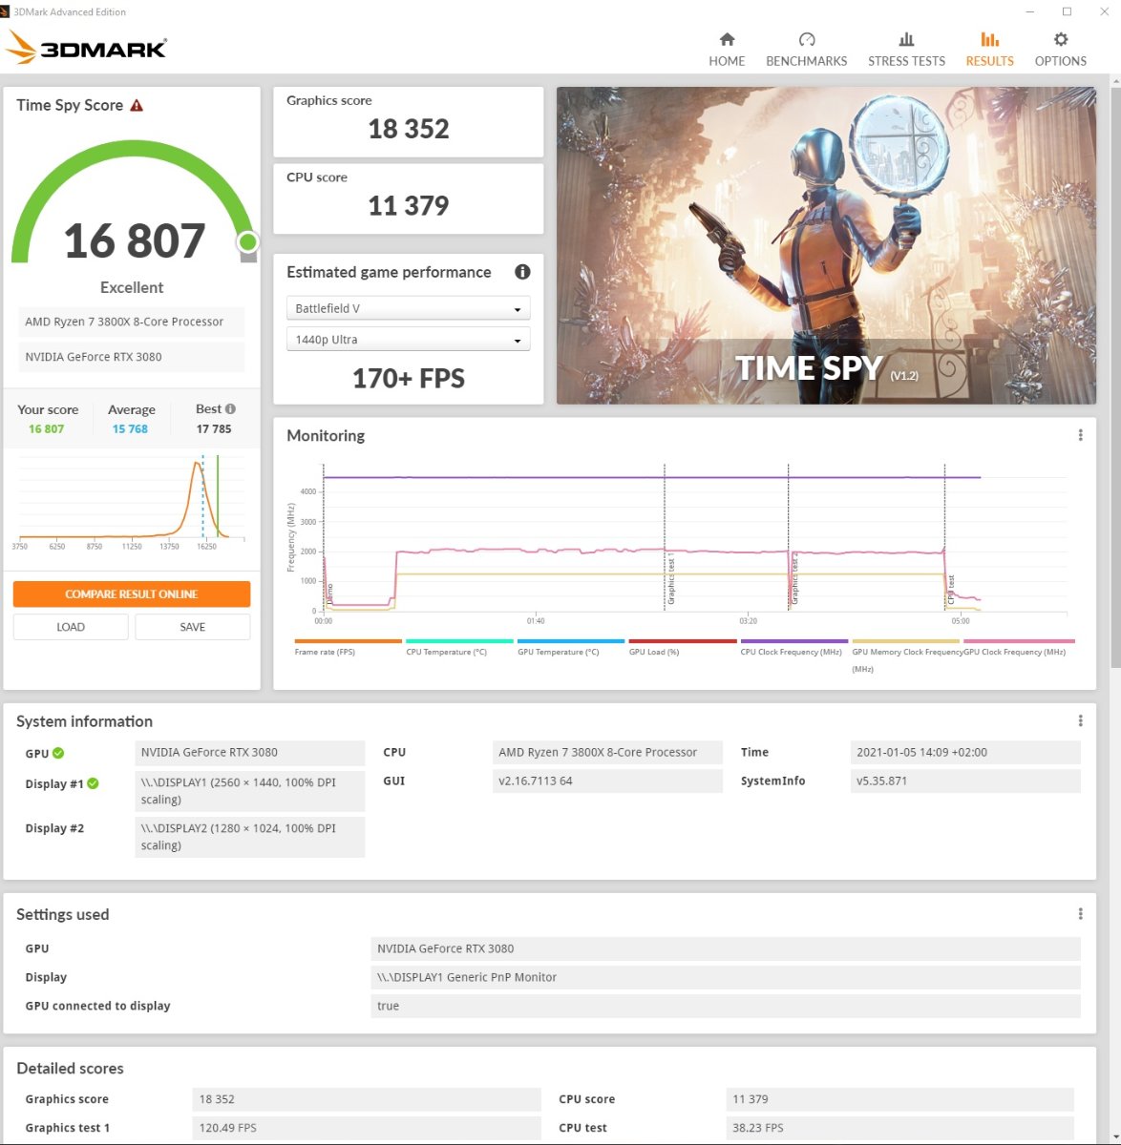The image size is (1121, 1145).
Task: Click the Graphics score 18 352 value
Action: coord(409,129)
